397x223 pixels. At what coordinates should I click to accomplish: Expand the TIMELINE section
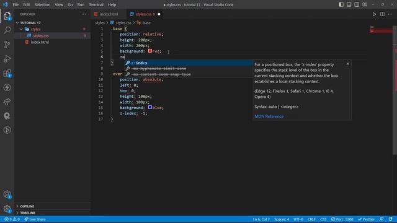tap(52, 212)
